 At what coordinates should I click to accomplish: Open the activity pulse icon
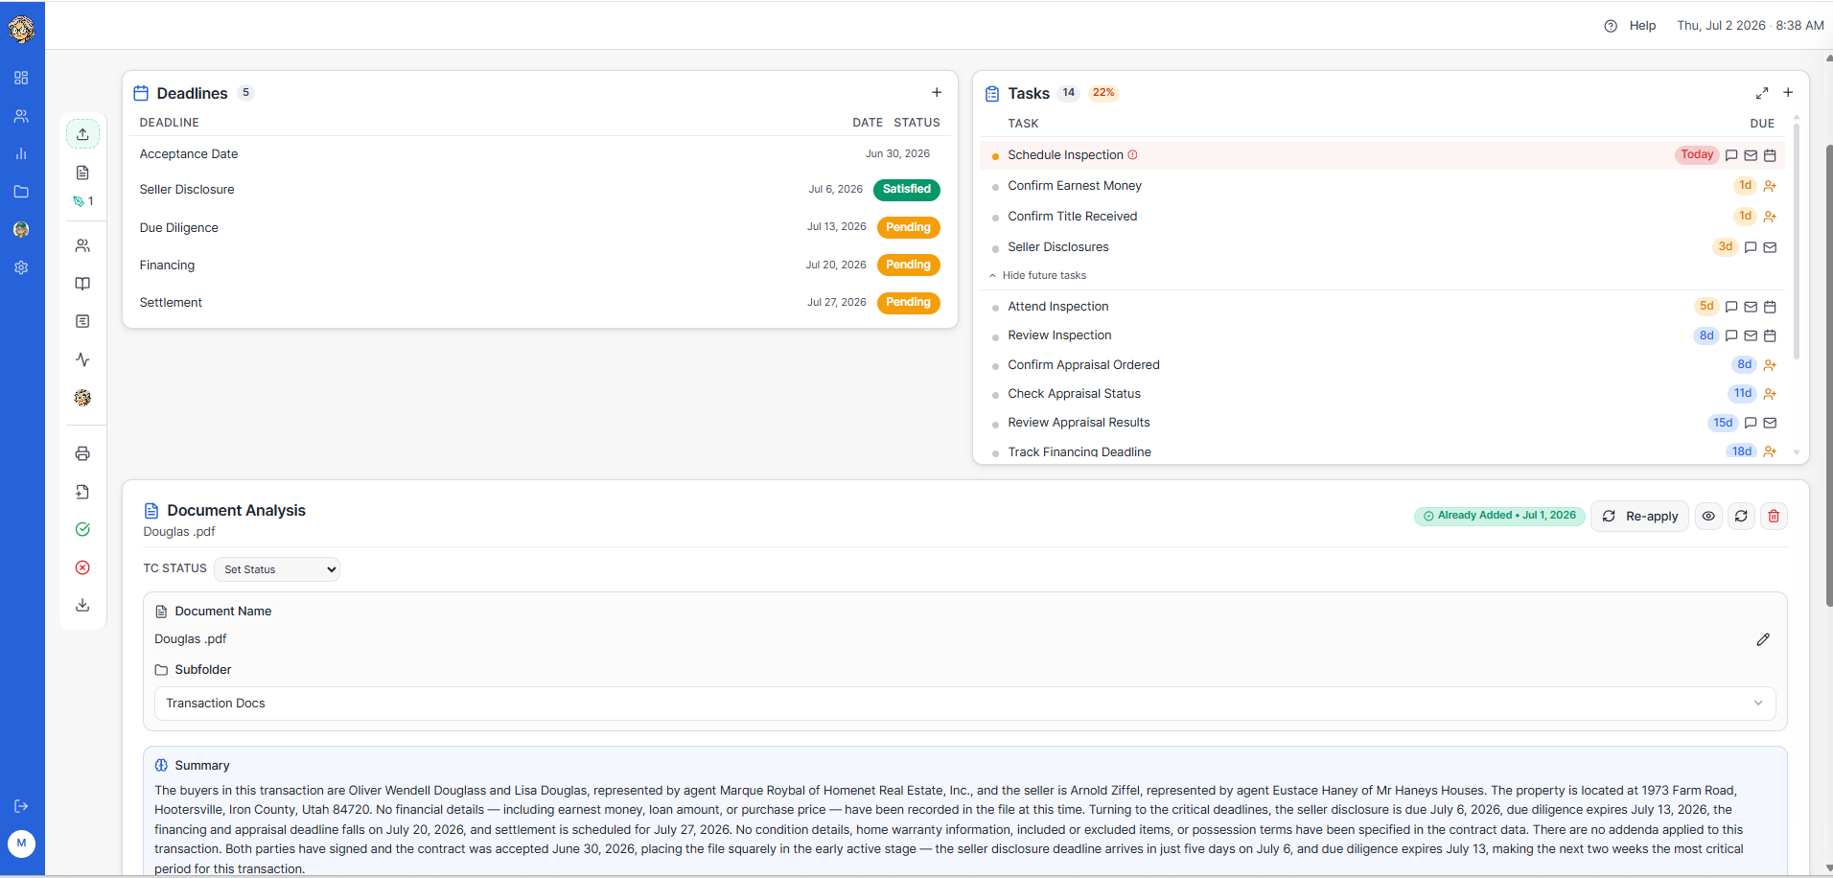(82, 359)
